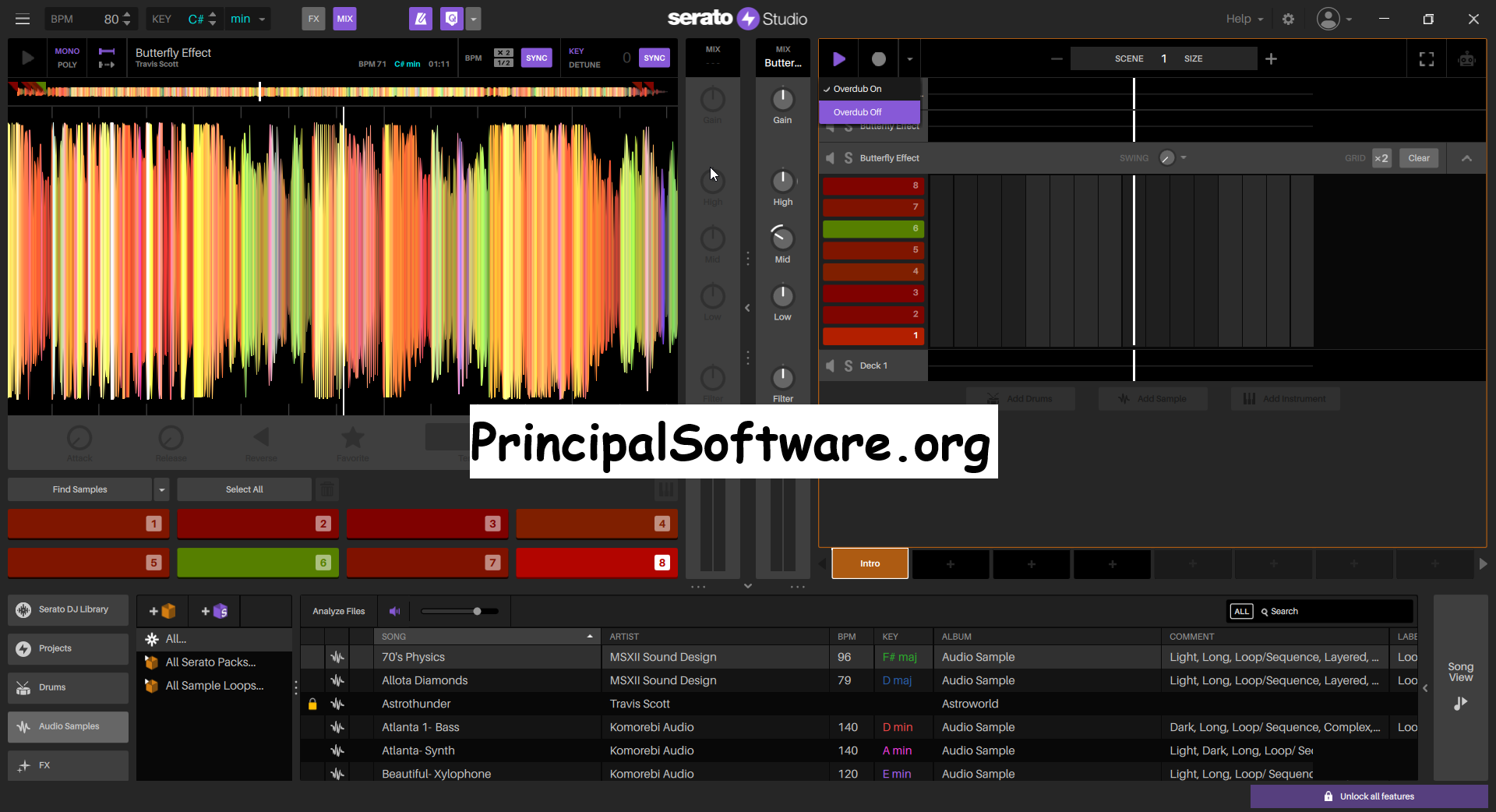Toggle the MIX panel button

pyautogui.click(x=345, y=19)
